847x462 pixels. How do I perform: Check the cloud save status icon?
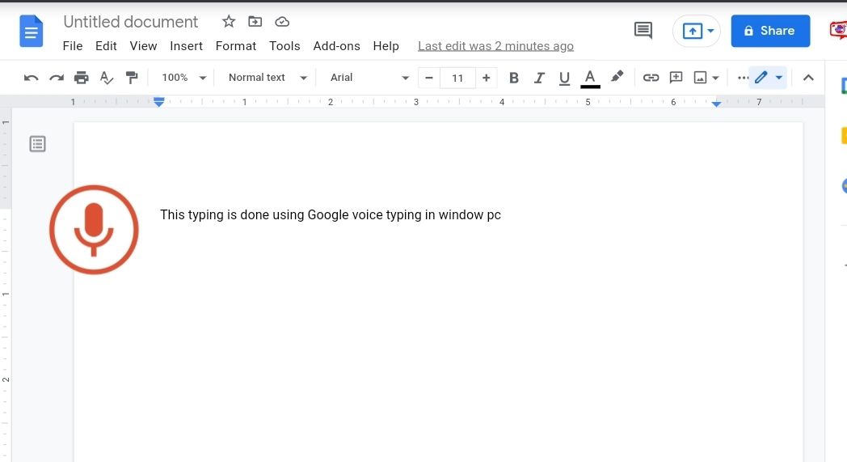[x=282, y=22]
